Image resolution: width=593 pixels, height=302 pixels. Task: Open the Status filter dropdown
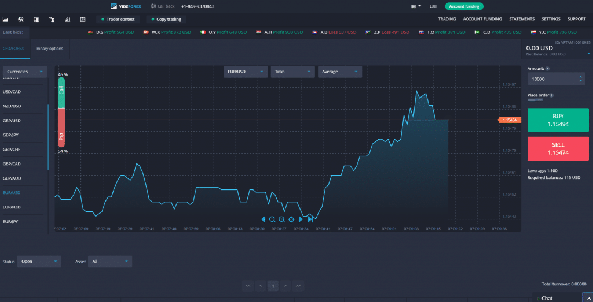pyautogui.click(x=39, y=262)
